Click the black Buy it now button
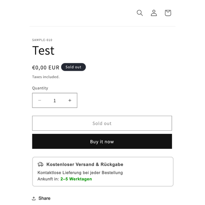 pyautogui.click(x=102, y=141)
